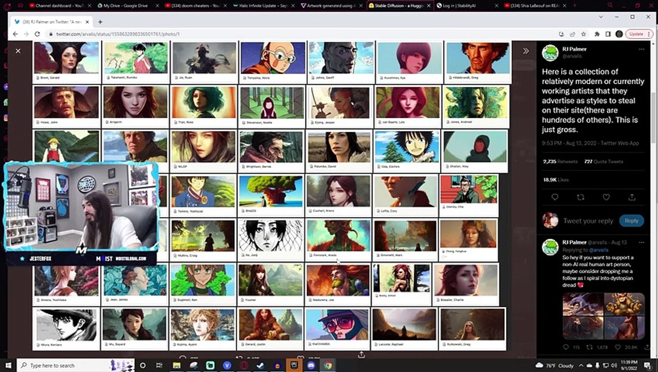The image size is (658, 372).
Task: Open a new tab with plus button
Action: [x=100, y=22]
